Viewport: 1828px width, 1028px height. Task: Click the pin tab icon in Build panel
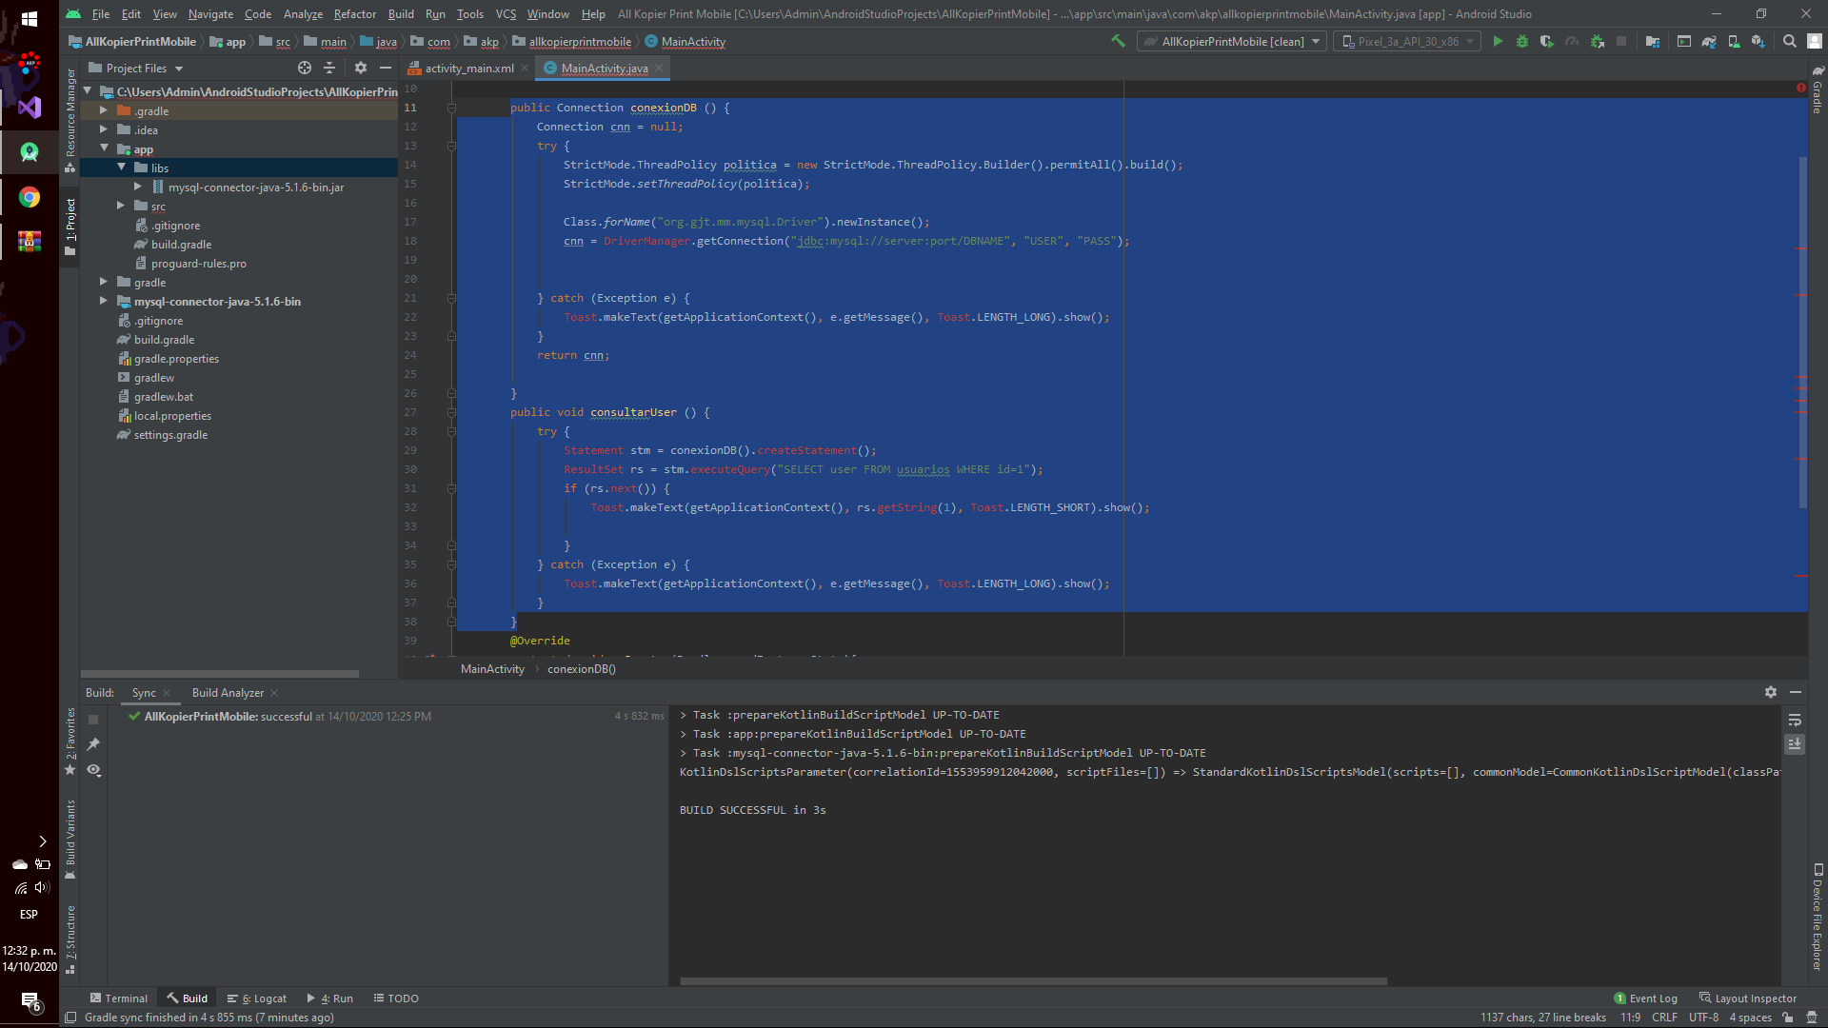pos(93,744)
